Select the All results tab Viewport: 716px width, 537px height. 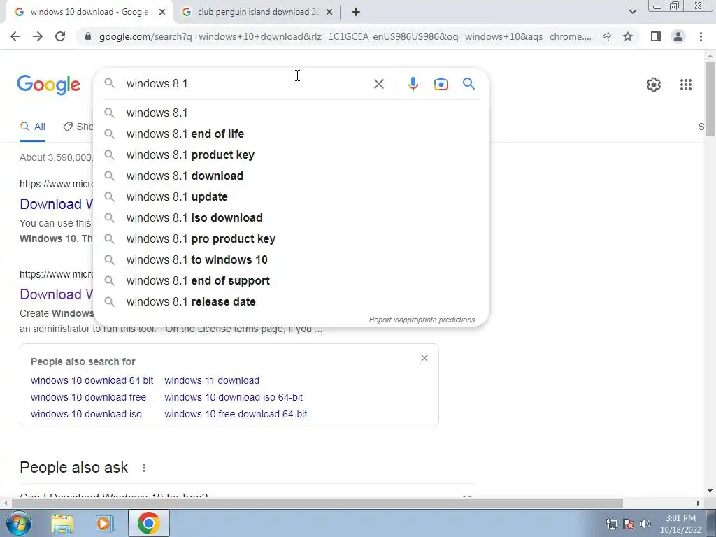[32, 127]
